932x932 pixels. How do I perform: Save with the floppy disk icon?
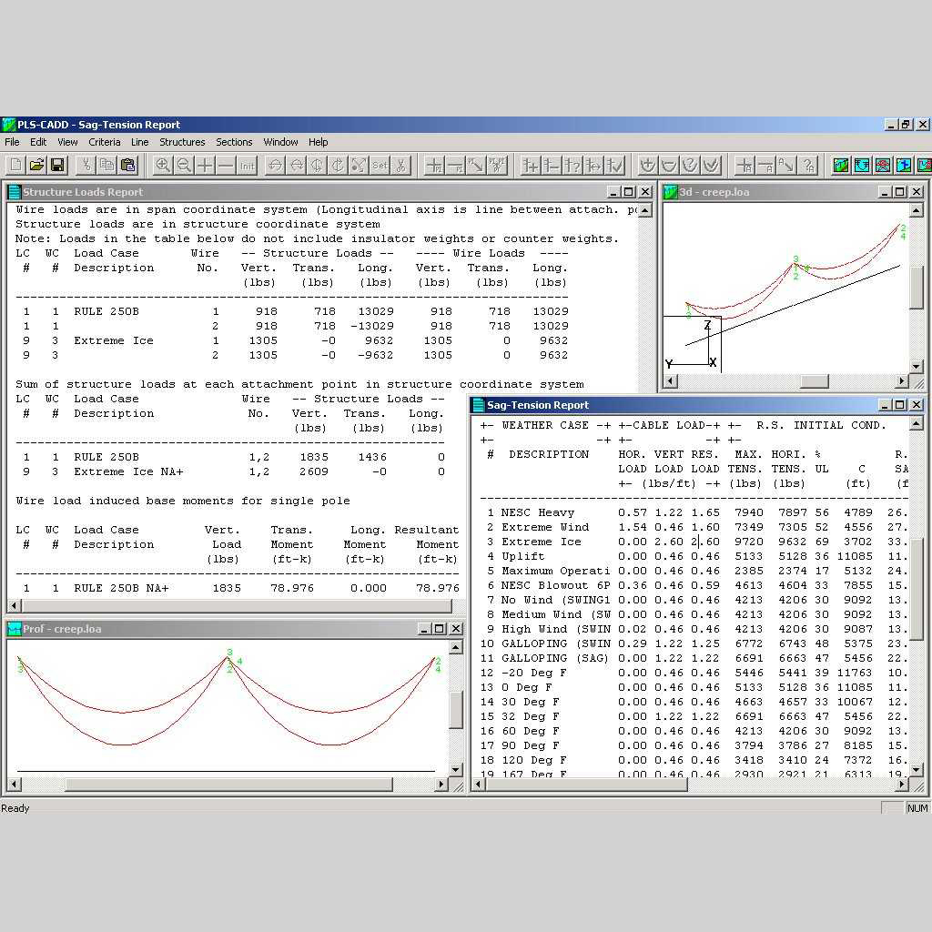pyautogui.click(x=57, y=165)
